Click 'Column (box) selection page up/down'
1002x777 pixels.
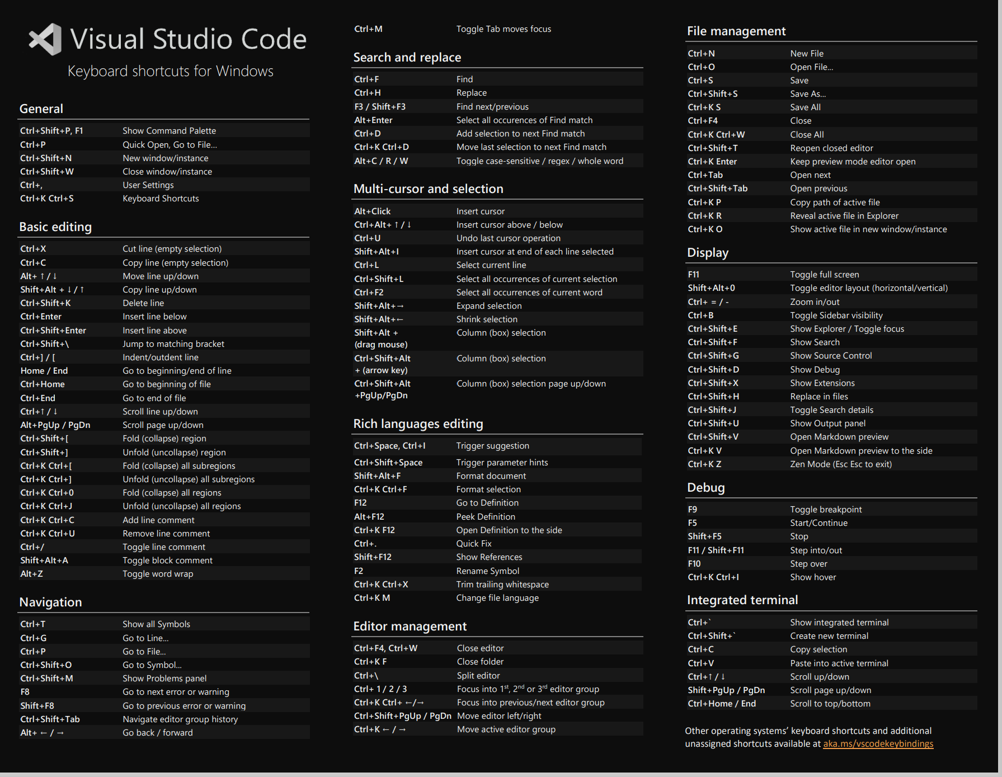531,384
